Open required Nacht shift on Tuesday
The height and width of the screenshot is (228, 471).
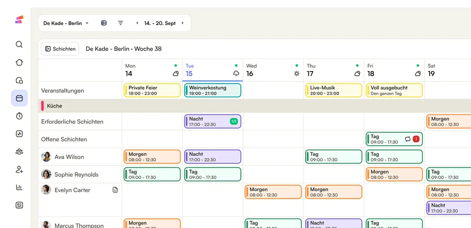click(x=212, y=121)
